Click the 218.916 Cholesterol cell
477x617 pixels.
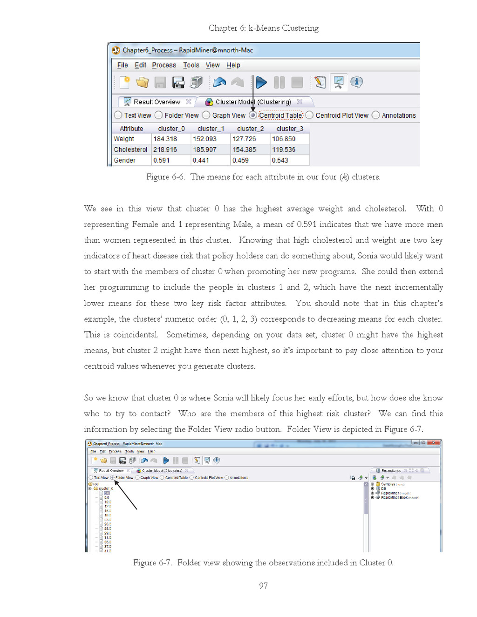pyautogui.click(x=171, y=149)
